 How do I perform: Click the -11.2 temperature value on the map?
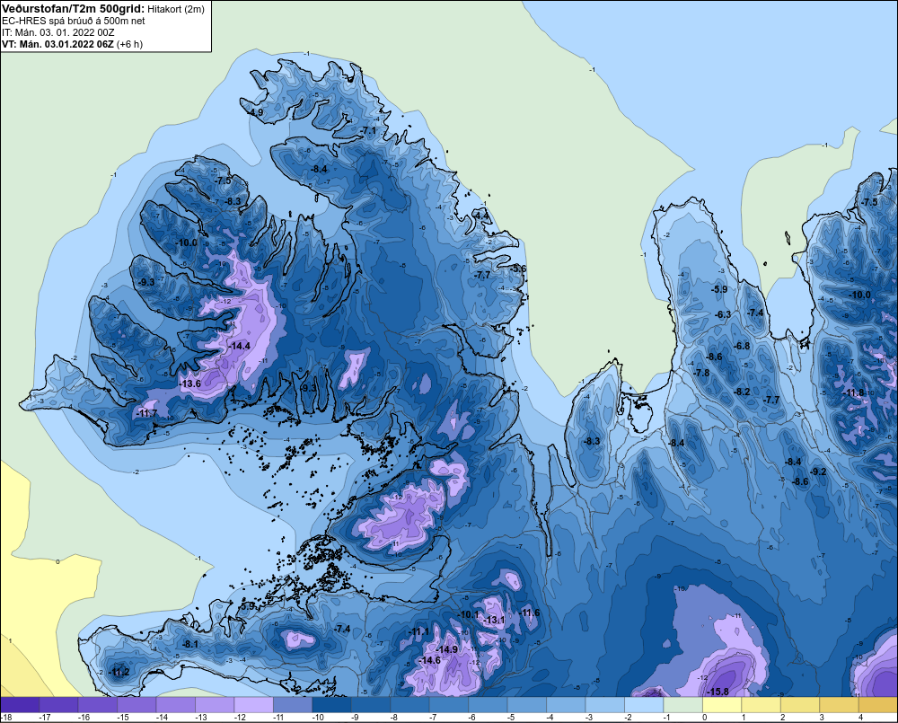[119, 673]
